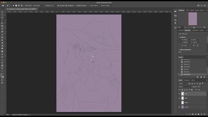Switch to the Color tab
This screenshot has height=117, width=208.
[x=187, y=10]
